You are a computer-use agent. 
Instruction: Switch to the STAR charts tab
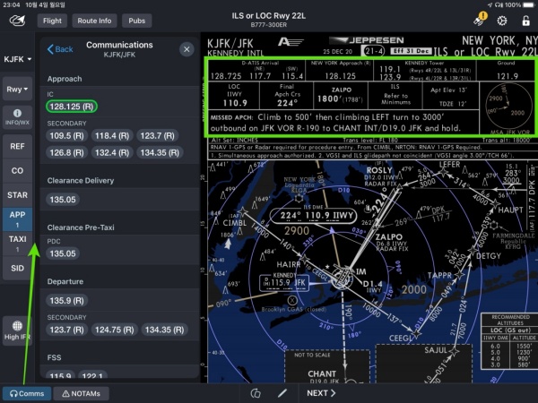tap(17, 193)
